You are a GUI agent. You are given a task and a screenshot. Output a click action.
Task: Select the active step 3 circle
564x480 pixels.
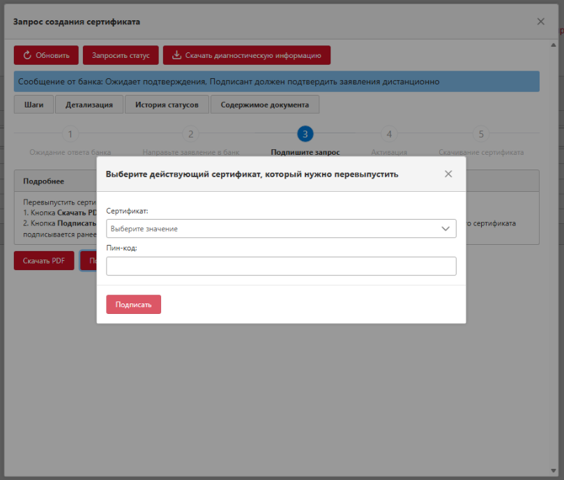[x=305, y=134]
